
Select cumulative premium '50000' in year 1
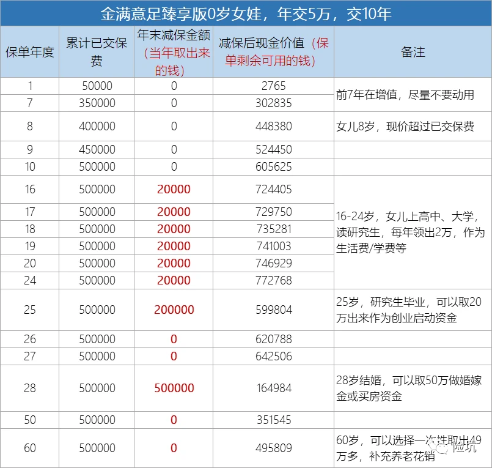[97, 86]
